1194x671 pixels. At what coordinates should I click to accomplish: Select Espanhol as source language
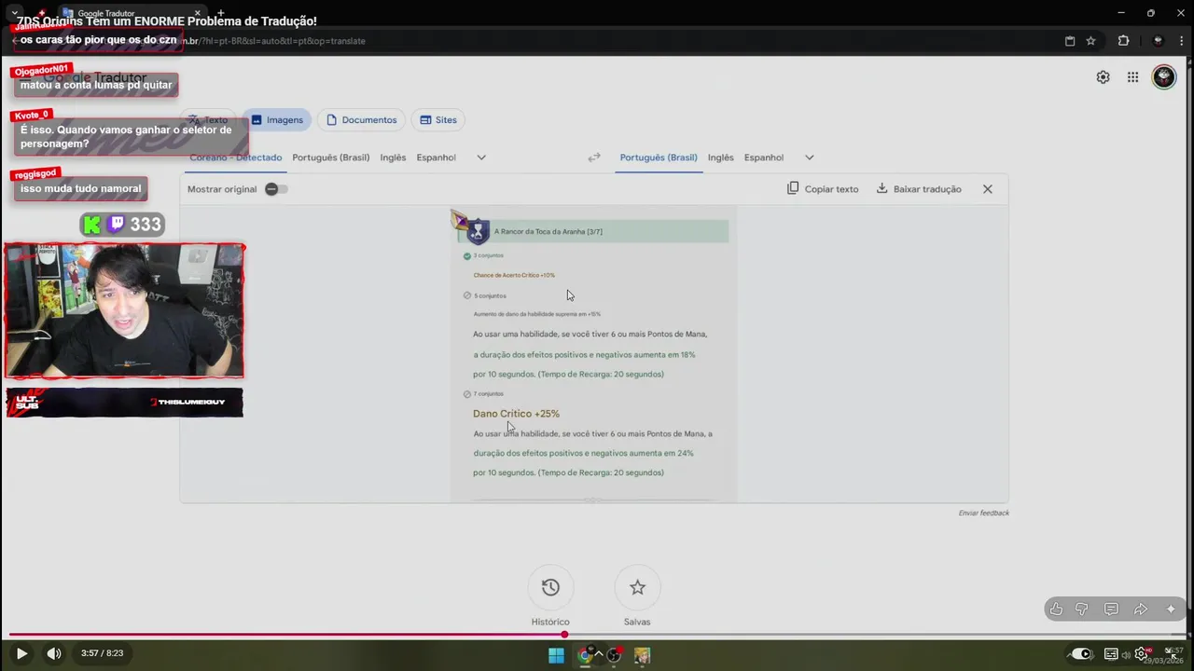[x=436, y=157]
